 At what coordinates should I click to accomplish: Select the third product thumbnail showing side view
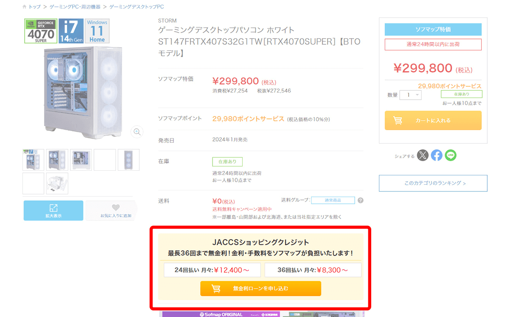[81, 160]
